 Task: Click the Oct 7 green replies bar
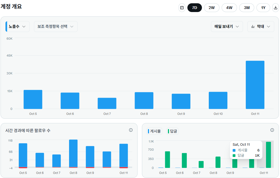pos(201,164)
